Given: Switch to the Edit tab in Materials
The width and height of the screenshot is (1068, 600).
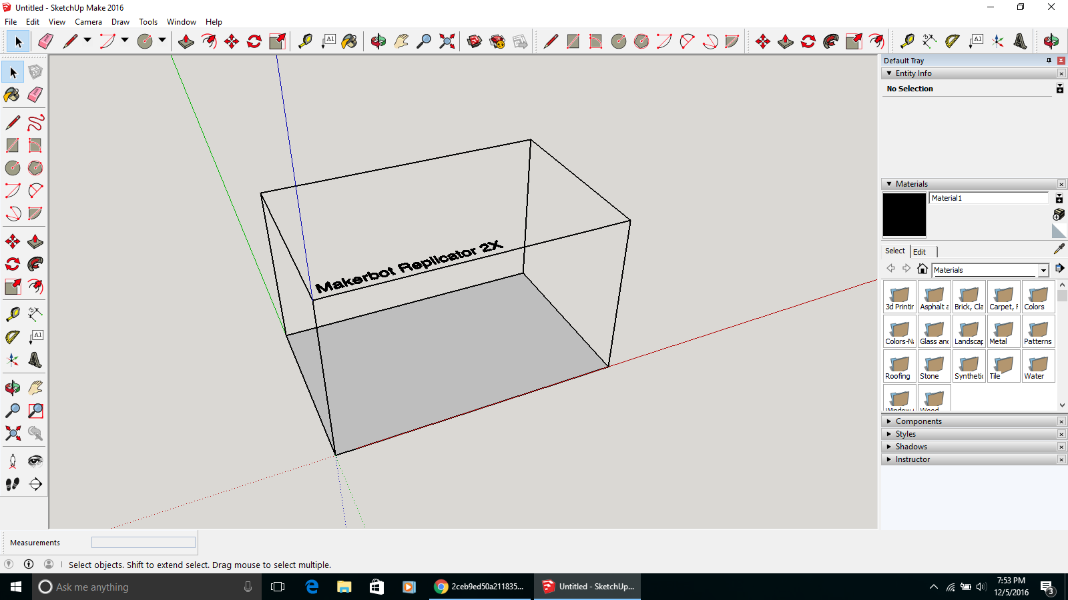Looking at the screenshot, I should [x=919, y=251].
